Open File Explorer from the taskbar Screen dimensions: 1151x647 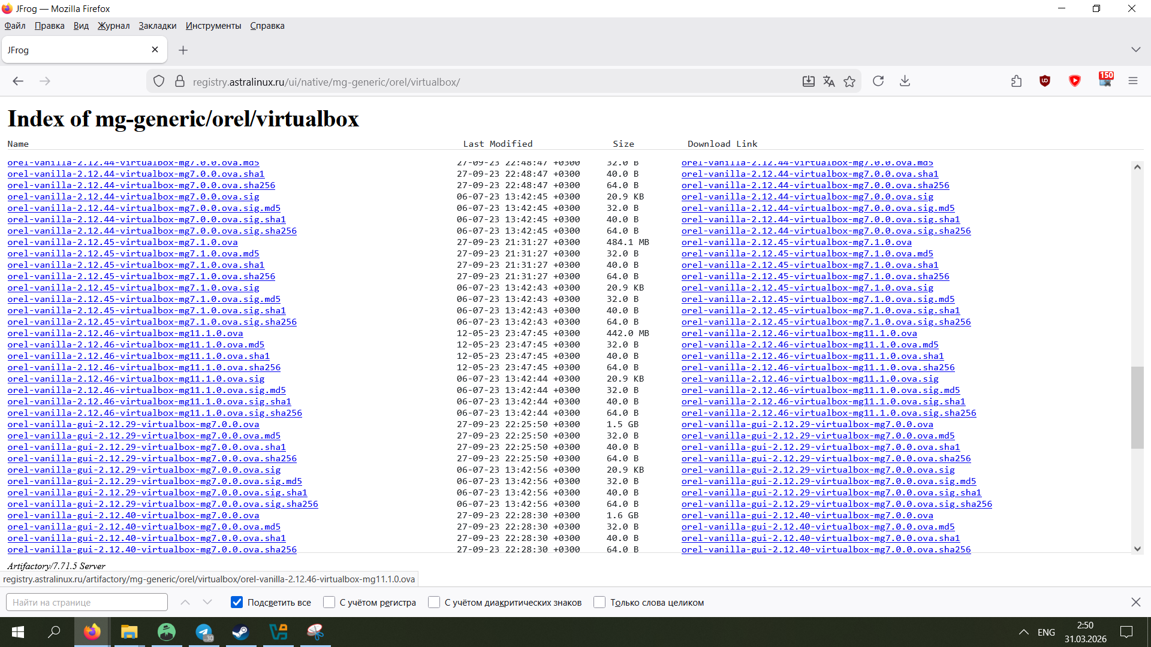[129, 632]
